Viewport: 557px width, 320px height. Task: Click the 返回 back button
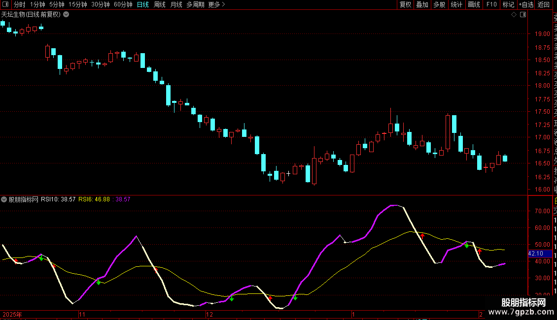pyautogui.click(x=544, y=4)
